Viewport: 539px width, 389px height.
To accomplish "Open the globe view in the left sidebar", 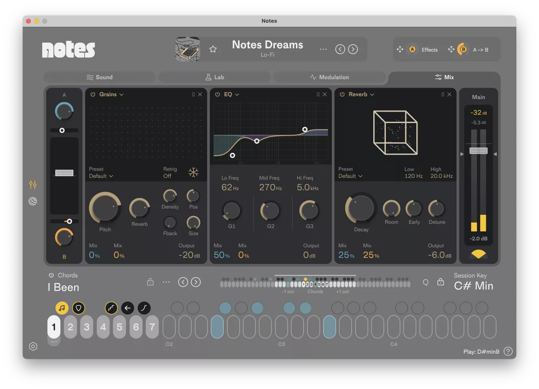I will coord(33,201).
